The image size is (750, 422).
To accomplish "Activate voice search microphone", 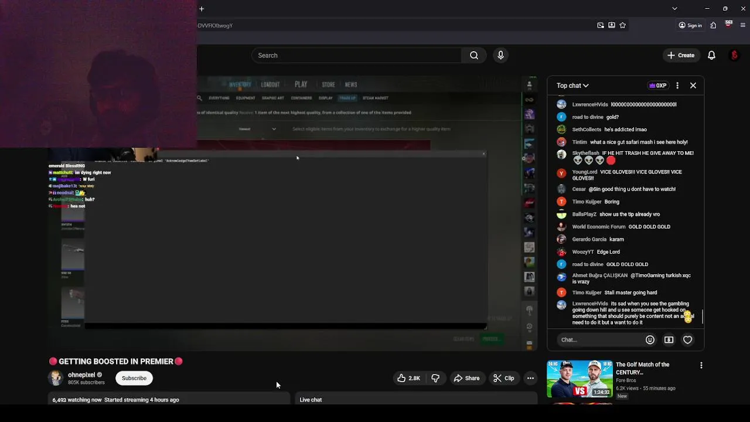I will (x=500, y=55).
